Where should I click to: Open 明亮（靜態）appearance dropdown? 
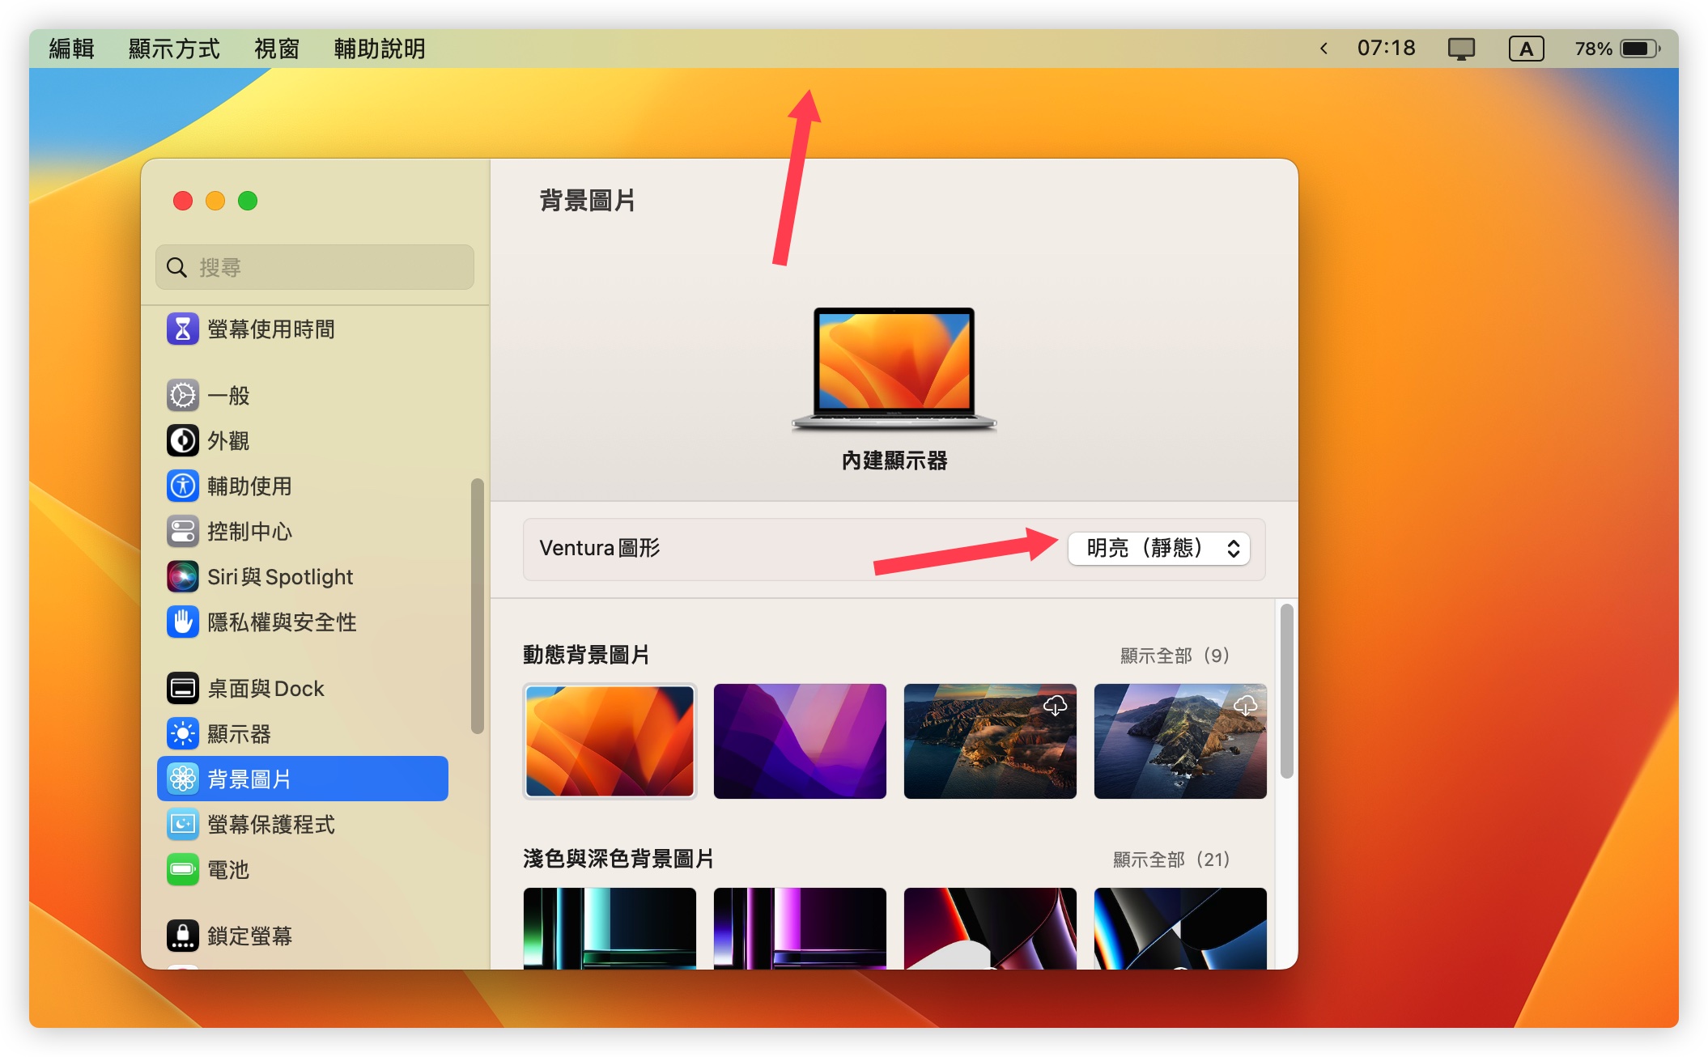(x=1158, y=549)
